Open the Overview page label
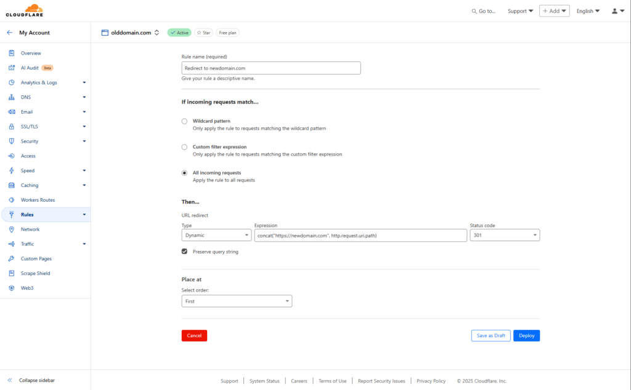The height and width of the screenshot is (390, 631). 31,53
